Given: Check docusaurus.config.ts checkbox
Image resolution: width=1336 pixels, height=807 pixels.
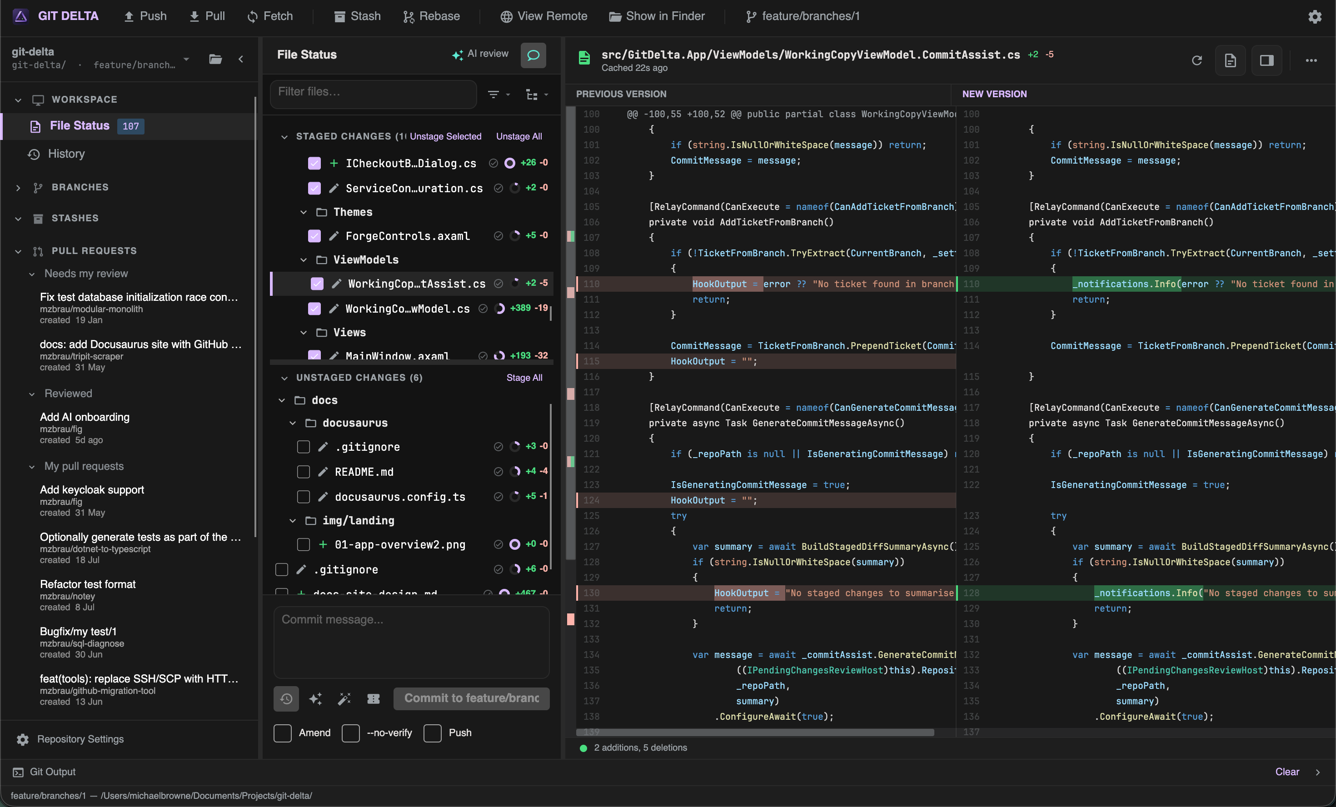Looking at the screenshot, I should coord(304,497).
